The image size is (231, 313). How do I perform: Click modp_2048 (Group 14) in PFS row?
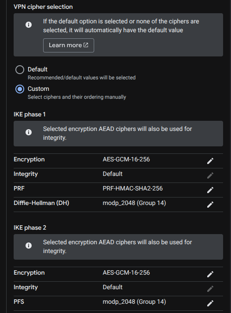pyautogui.click(x=134, y=302)
